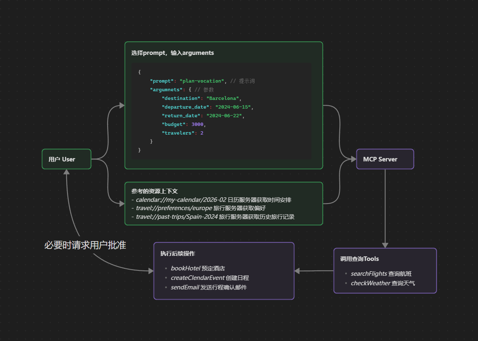Image resolution: width=478 pixels, height=341 pixels.
Task: Select the budget value 3000
Action: [197, 124]
